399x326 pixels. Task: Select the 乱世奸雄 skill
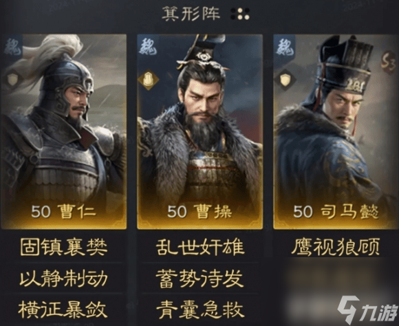pos(200,247)
